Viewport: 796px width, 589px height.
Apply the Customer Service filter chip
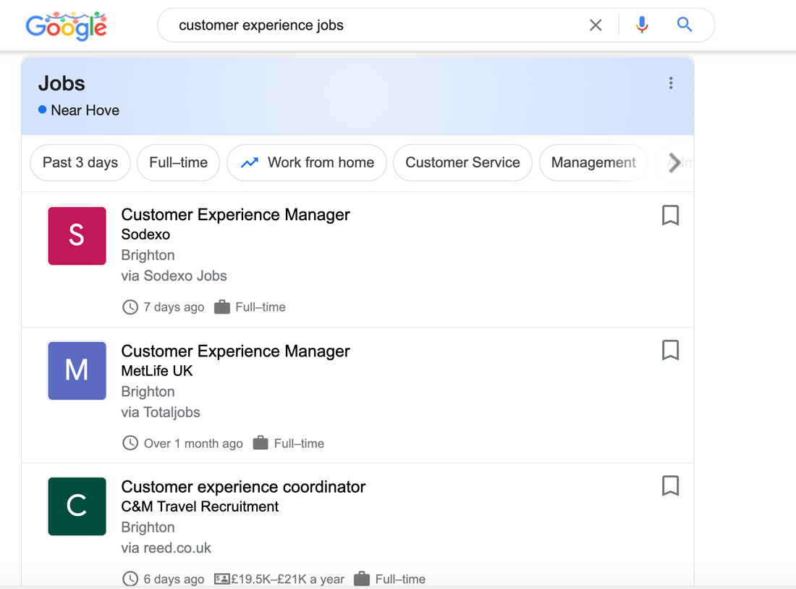click(462, 162)
